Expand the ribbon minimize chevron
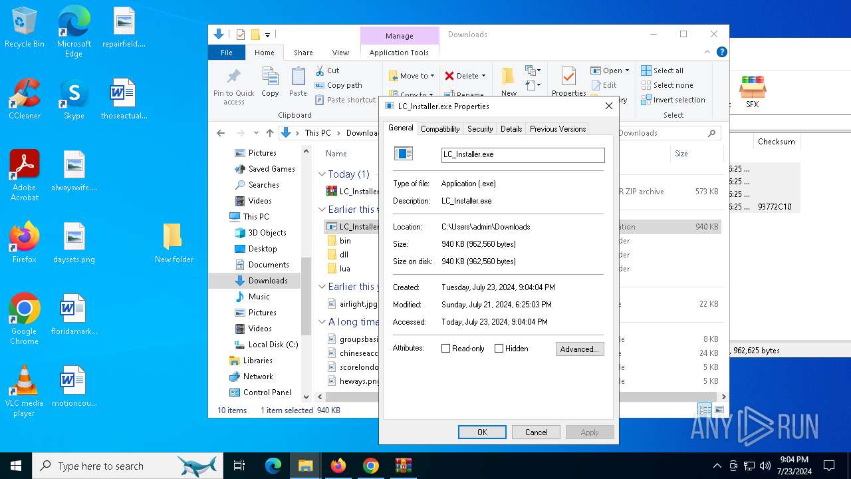 (x=707, y=52)
